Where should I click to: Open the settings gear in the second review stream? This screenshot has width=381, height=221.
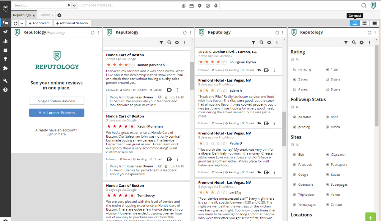tap(269, 42)
